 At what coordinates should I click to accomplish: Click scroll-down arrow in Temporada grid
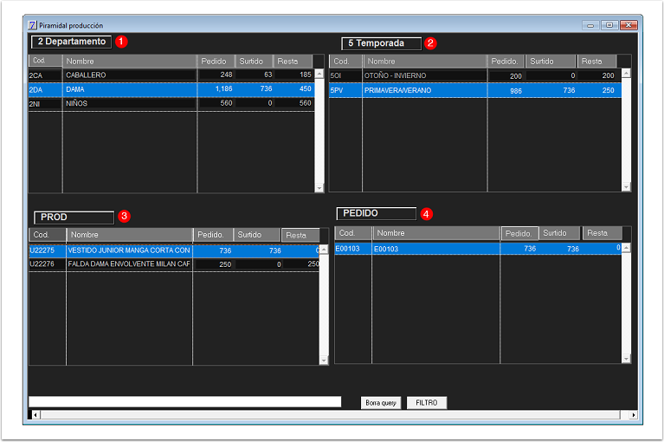626,187
